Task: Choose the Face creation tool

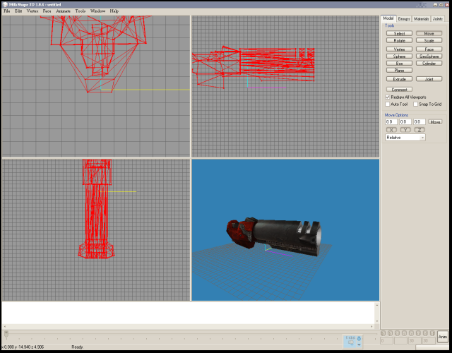Action: click(429, 49)
